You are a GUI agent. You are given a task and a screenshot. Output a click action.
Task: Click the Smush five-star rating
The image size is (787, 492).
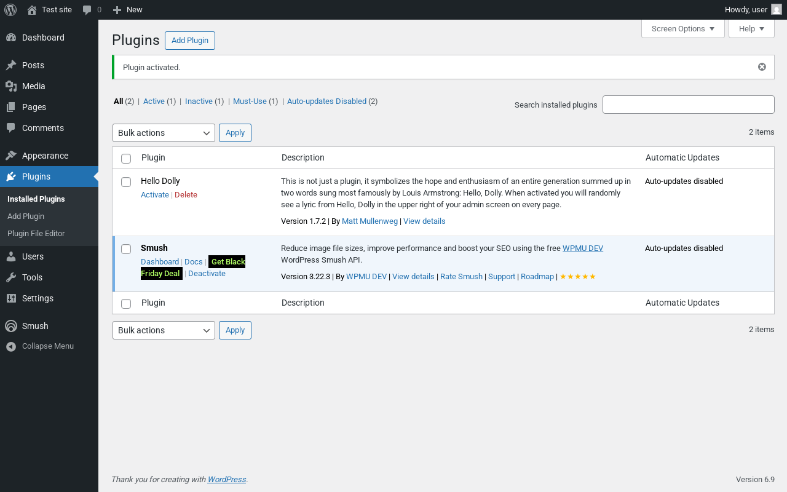pos(578,277)
